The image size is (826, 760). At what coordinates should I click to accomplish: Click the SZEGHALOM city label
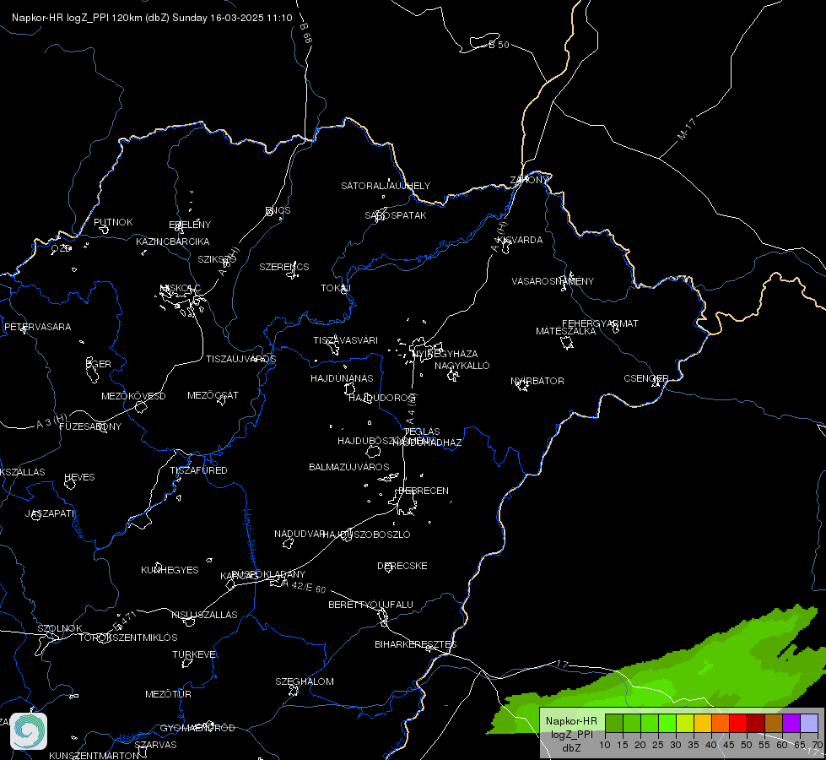tap(305, 681)
